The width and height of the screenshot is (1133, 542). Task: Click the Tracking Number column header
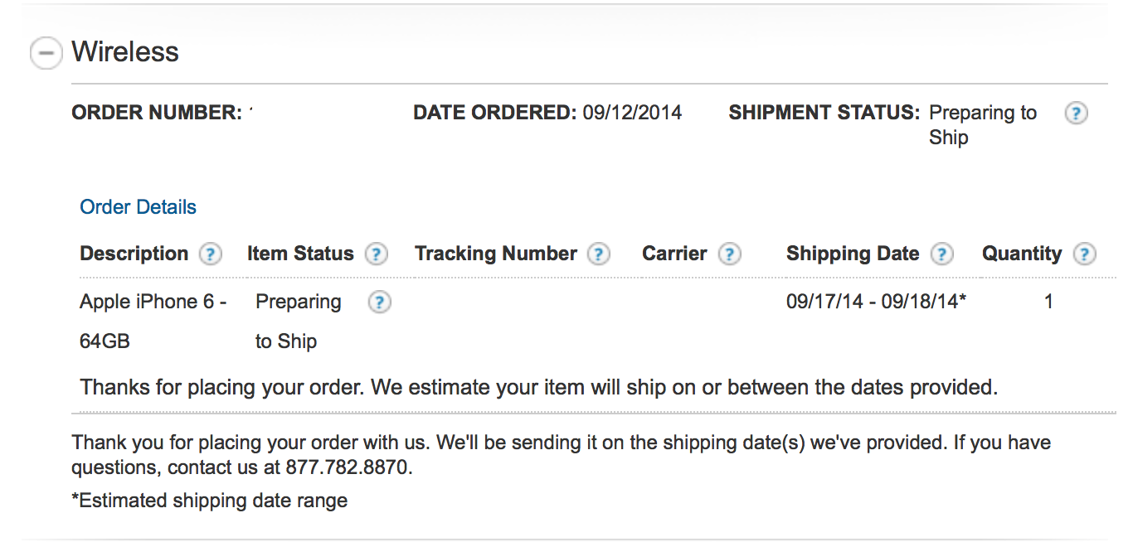[x=495, y=254]
